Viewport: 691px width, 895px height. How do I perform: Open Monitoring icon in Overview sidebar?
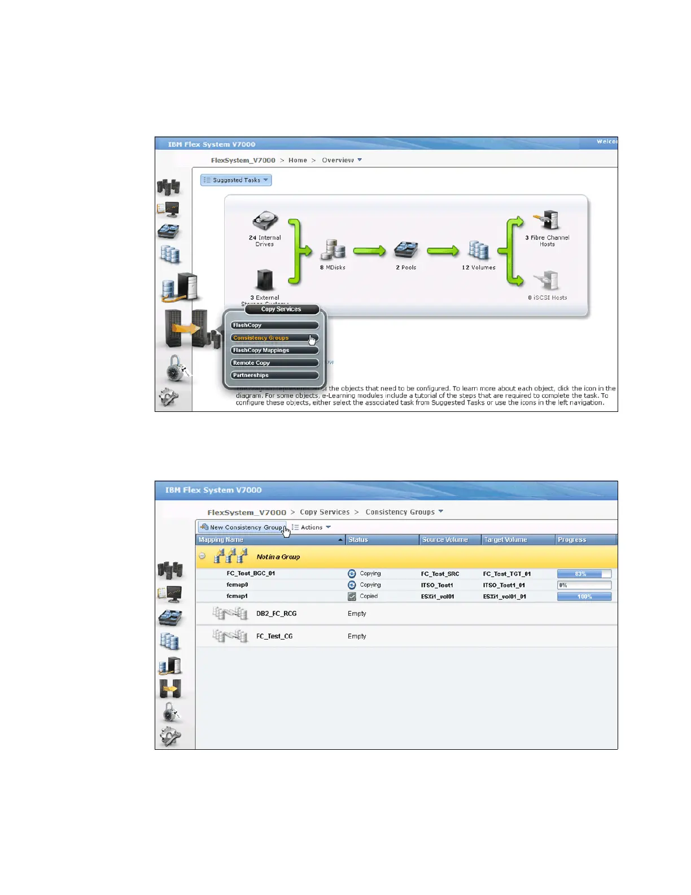tap(168, 210)
